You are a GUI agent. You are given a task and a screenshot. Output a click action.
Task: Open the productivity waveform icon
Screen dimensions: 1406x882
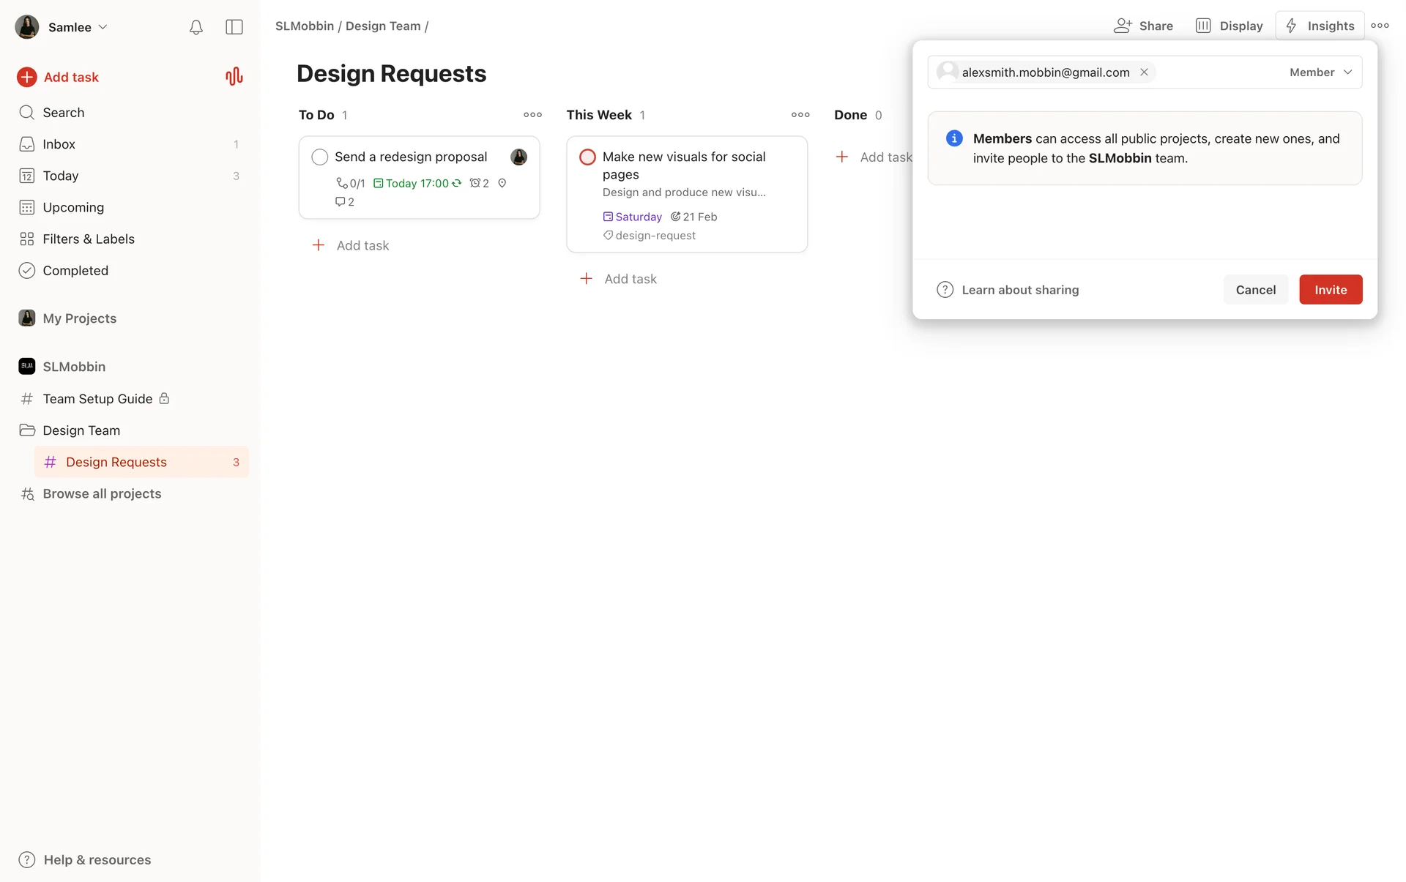(234, 77)
